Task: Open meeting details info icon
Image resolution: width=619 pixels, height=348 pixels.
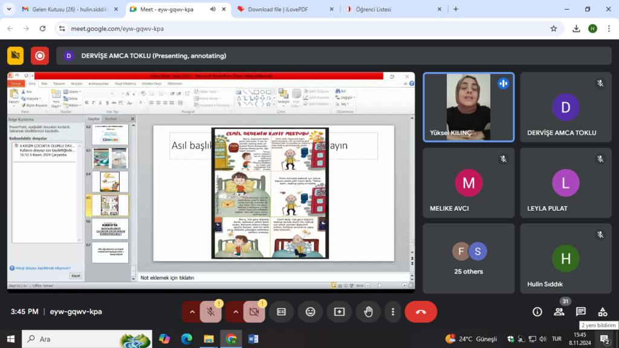Action: 537,312
